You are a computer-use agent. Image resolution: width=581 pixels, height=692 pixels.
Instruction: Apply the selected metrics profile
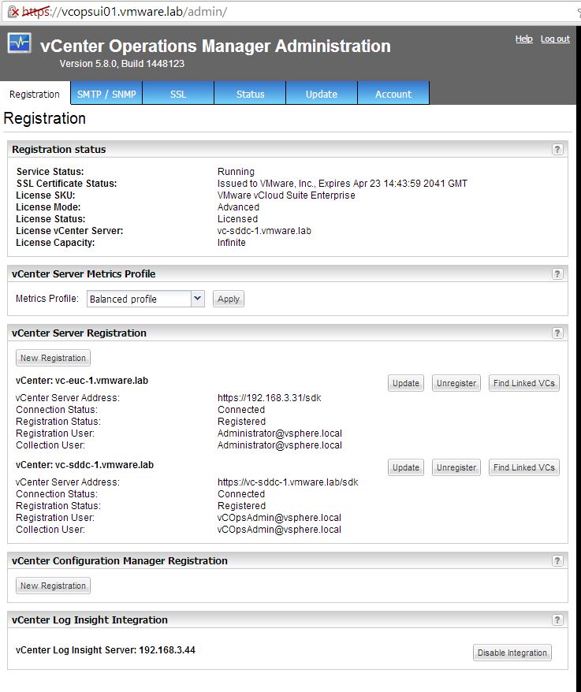229,299
